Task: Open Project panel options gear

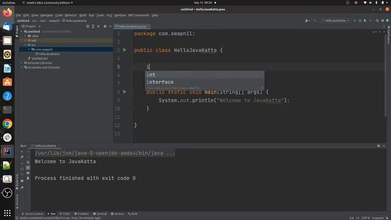Action: pyautogui.click(x=105, y=26)
